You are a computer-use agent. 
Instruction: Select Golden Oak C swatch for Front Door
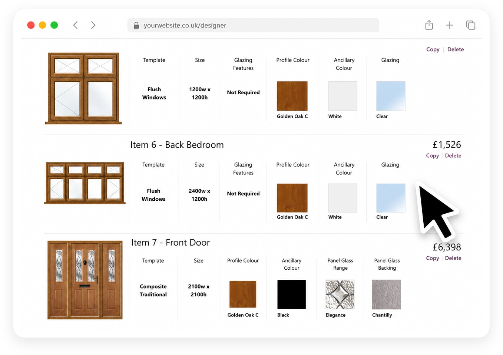click(x=243, y=294)
